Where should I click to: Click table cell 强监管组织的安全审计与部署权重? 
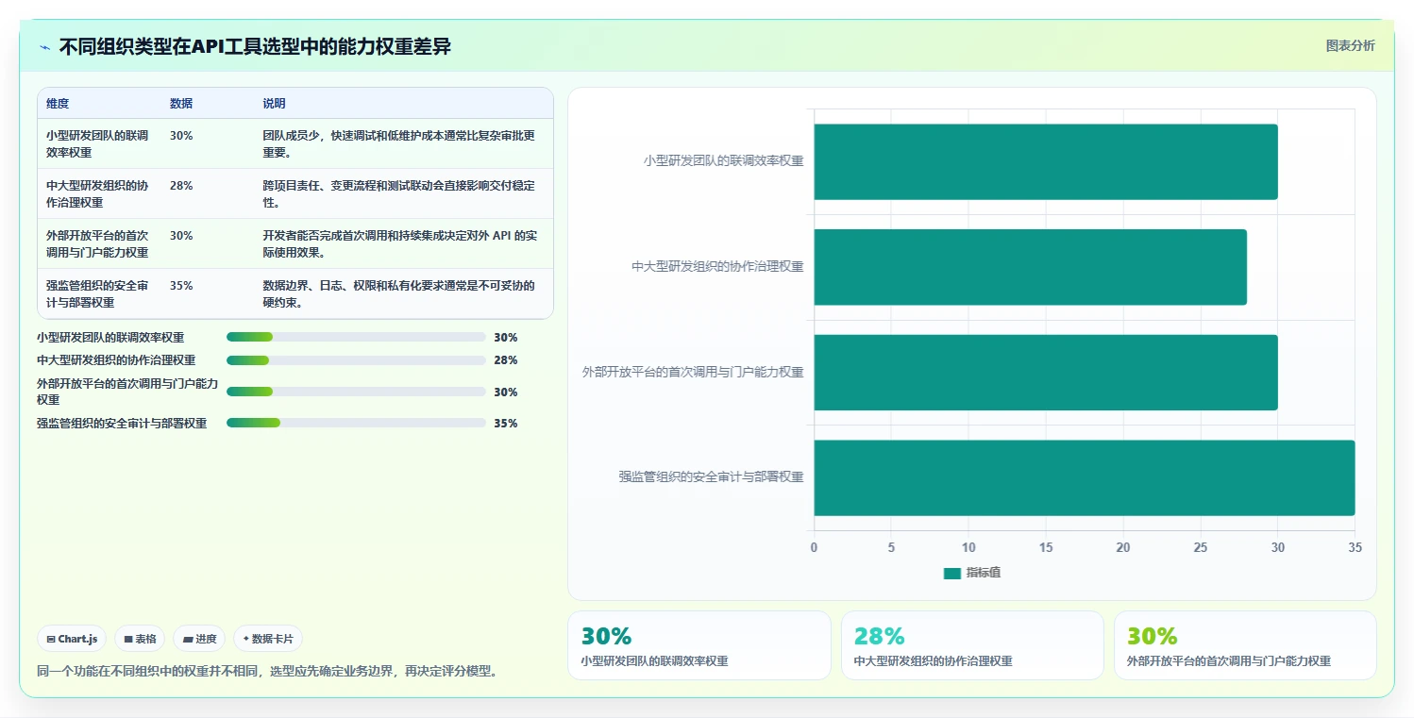[x=98, y=293]
